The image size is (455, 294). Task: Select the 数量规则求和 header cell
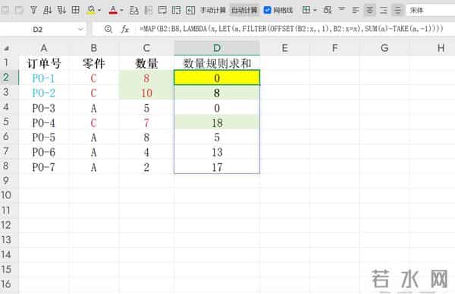217,63
